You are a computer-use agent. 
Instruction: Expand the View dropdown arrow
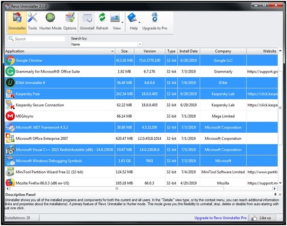(x=122, y=23)
